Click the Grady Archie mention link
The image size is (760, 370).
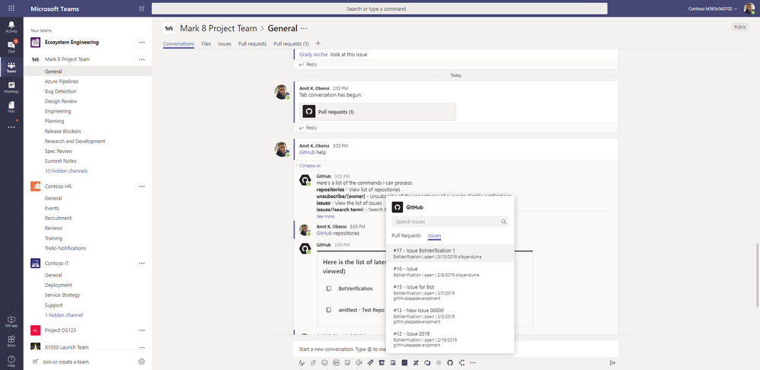point(313,55)
